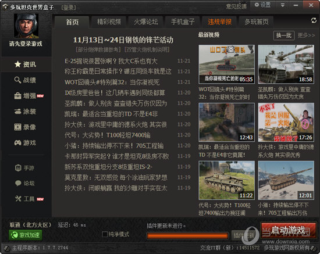
Task: Click the 交流YY群 number in status bar
Action: coord(230,248)
